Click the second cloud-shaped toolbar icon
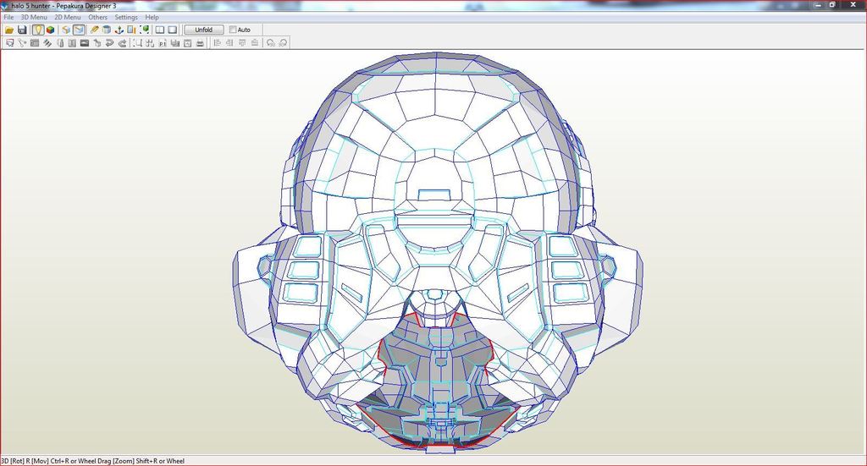Screen dimensions: 867x466 tap(283, 43)
